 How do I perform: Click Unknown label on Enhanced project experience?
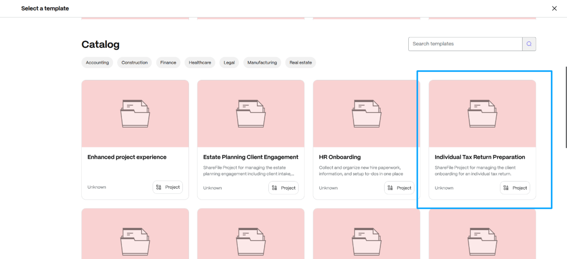97,187
